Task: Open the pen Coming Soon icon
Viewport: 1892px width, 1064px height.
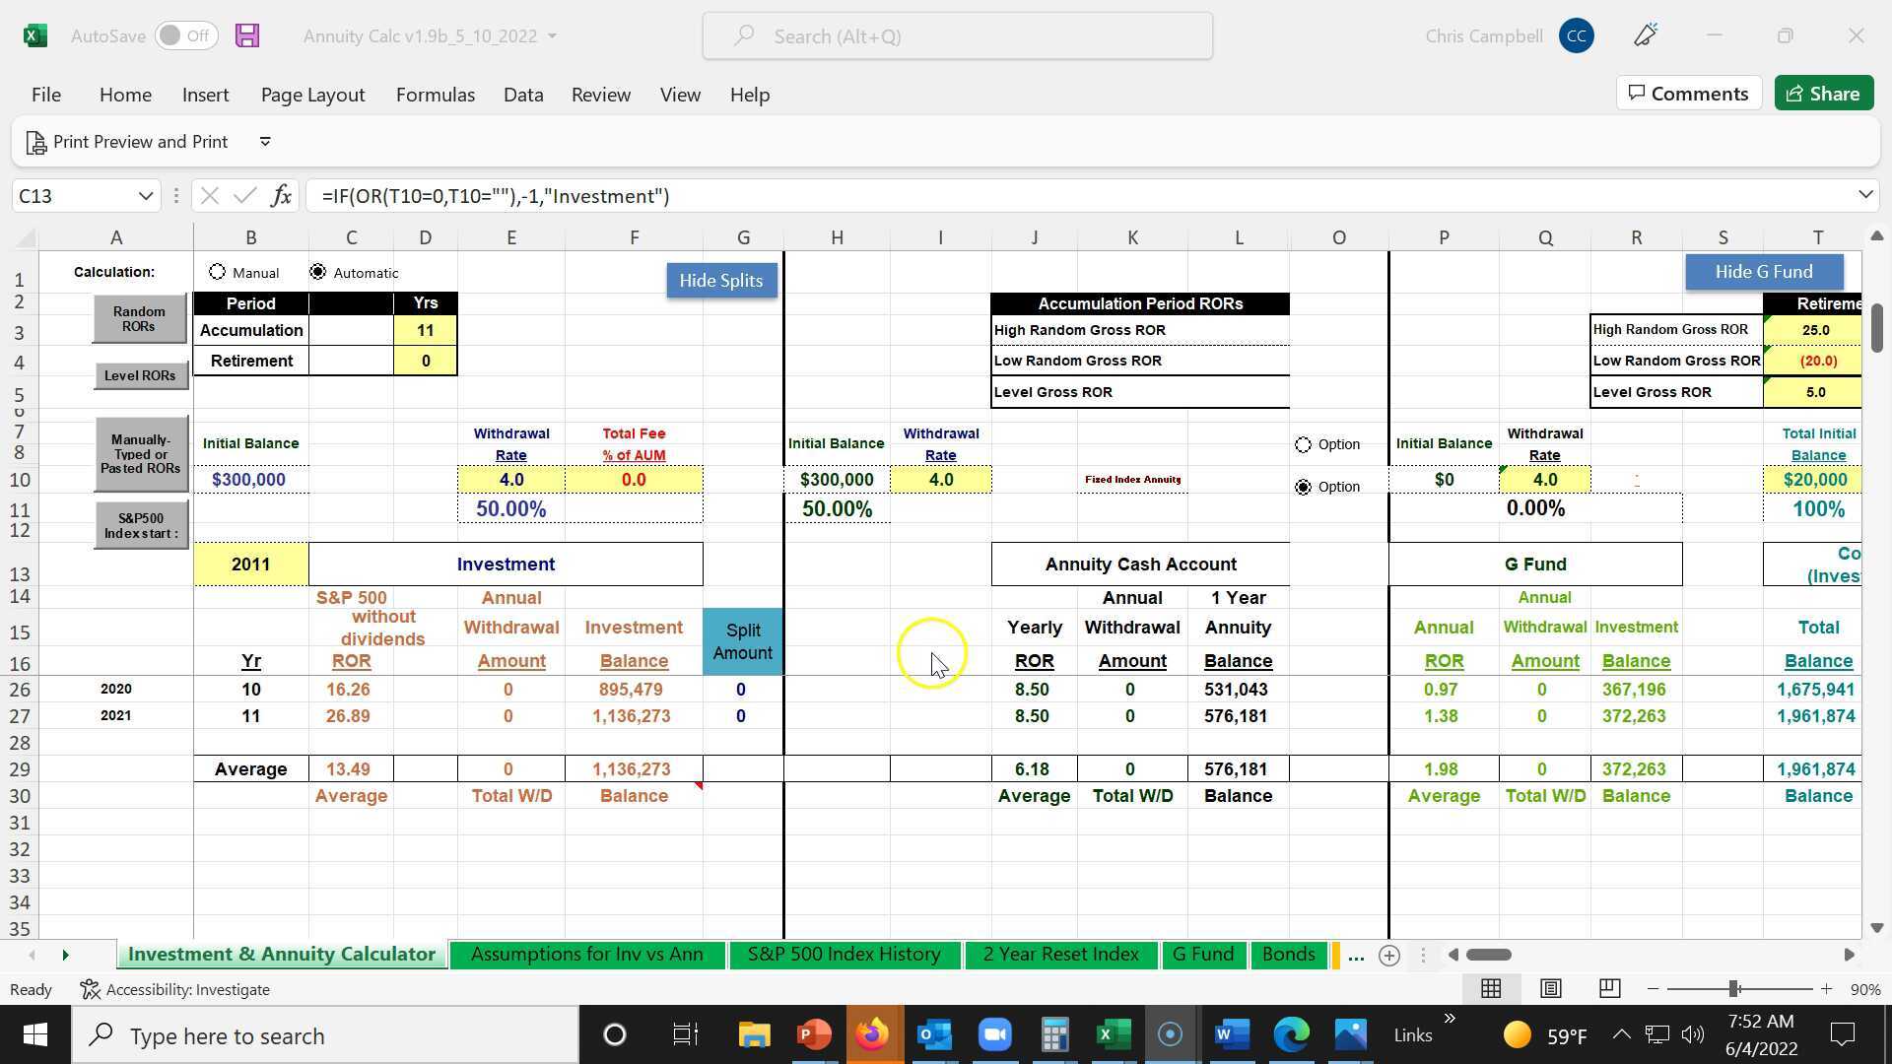Action: click(1646, 36)
